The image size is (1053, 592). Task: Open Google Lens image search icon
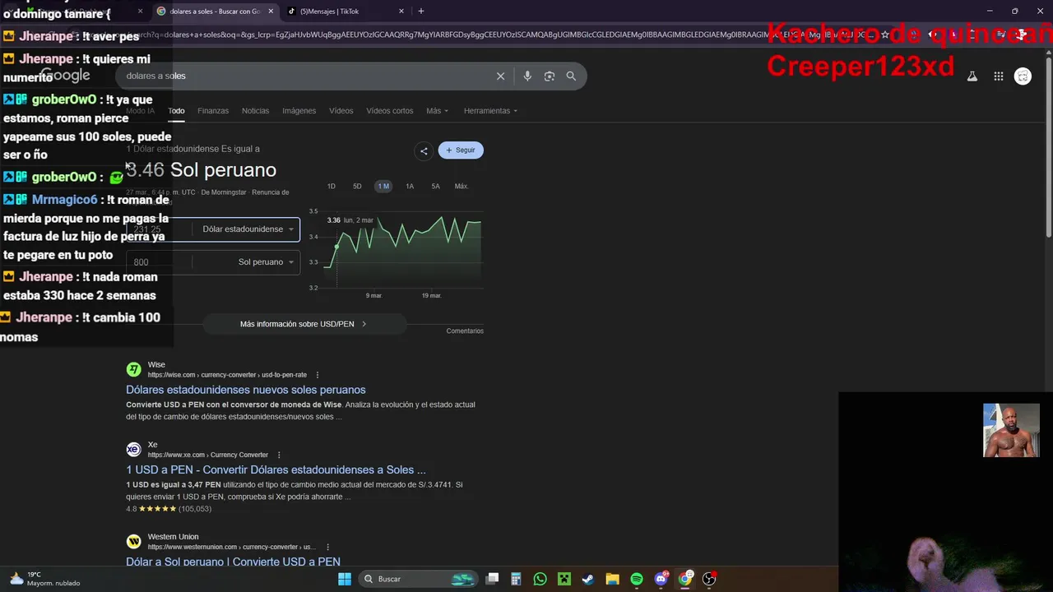click(x=550, y=76)
